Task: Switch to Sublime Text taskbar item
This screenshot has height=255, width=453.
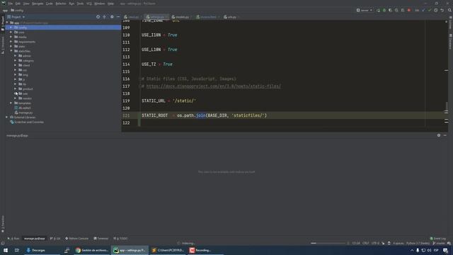Action: [x=168, y=250]
